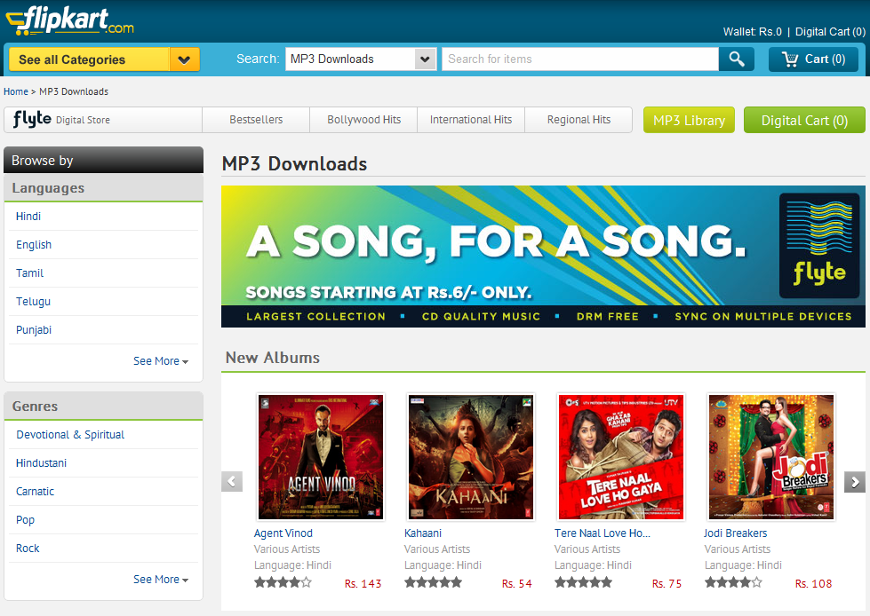Open the green Digital Cart (0) button
Image resolution: width=870 pixels, height=616 pixels.
pyautogui.click(x=804, y=120)
